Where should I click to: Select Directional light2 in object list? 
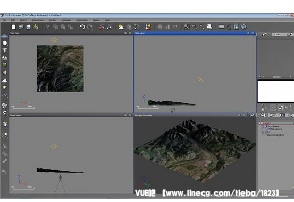[275, 135]
